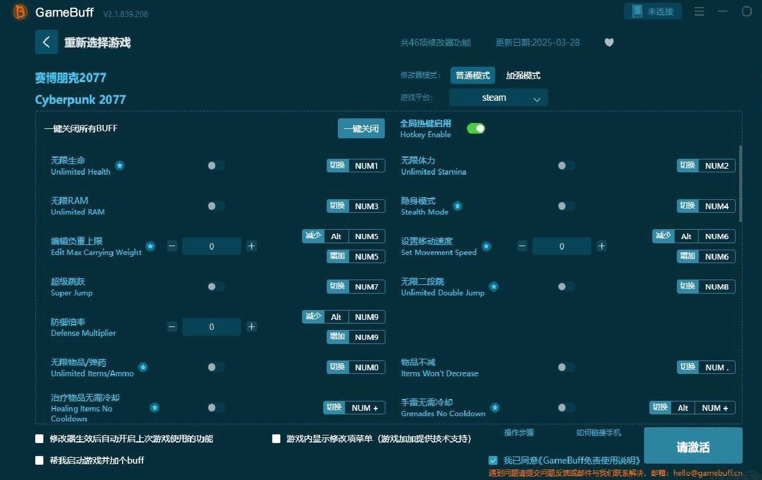The image size is (762, 480).
Task: Click 切换 NUM2 hotkey for Unlimited Stamina
Action: coord(706,166)
